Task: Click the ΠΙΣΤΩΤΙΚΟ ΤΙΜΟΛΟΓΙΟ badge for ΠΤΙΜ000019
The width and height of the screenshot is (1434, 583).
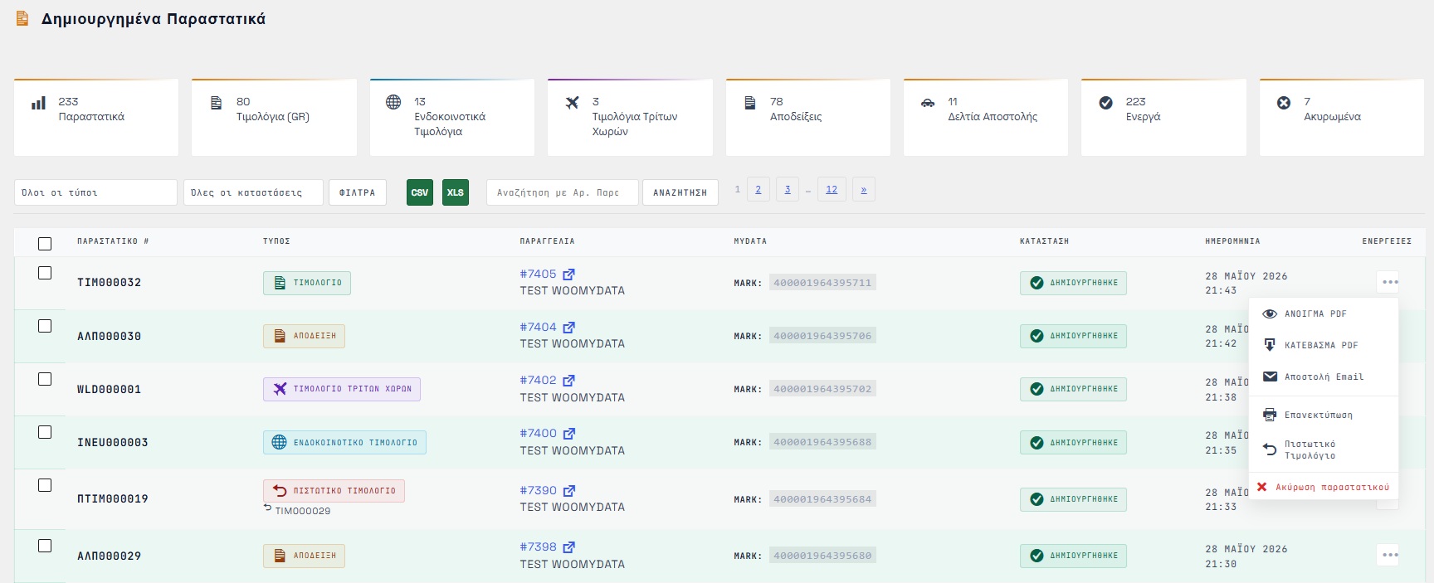Action: (x=334, y=491)
